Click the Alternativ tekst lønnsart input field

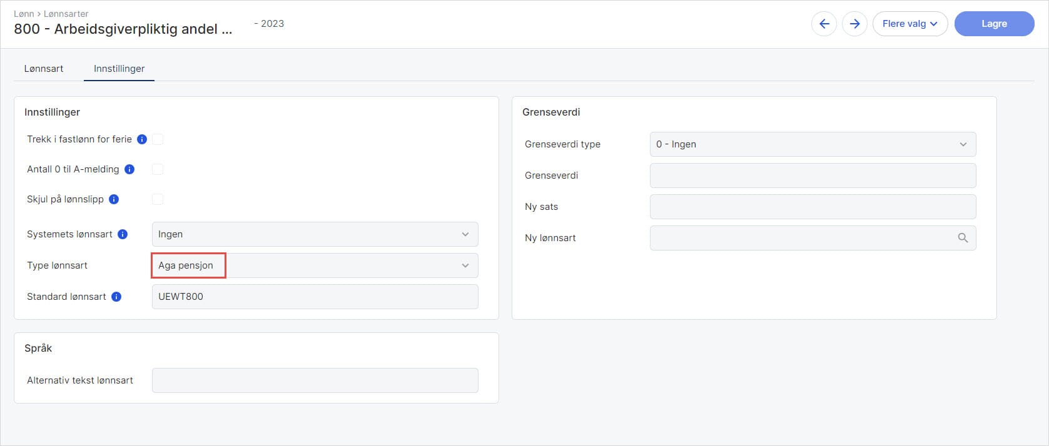click(x=315, y=380)
